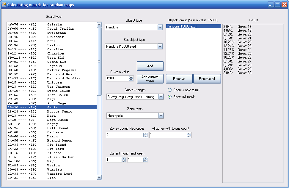Select the Hell Hound guard row
This screenshot has width=289, height=188.
(x=52, y=128)
